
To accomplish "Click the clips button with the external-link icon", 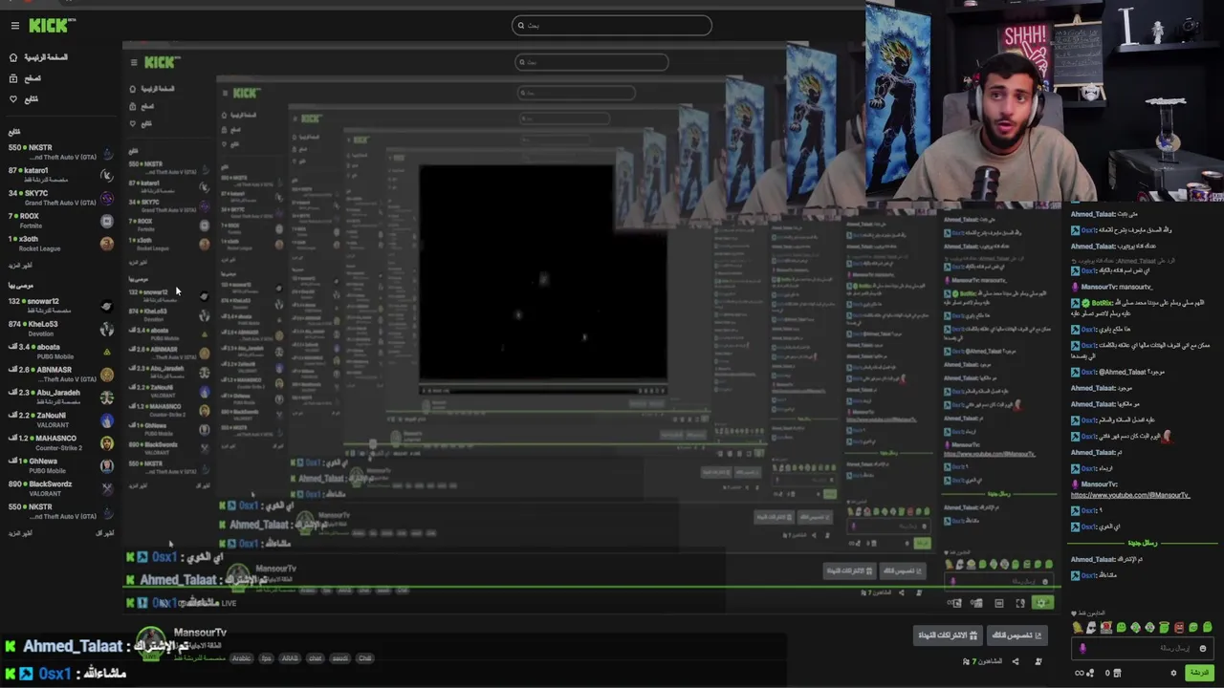I will tap(1016, 635).
